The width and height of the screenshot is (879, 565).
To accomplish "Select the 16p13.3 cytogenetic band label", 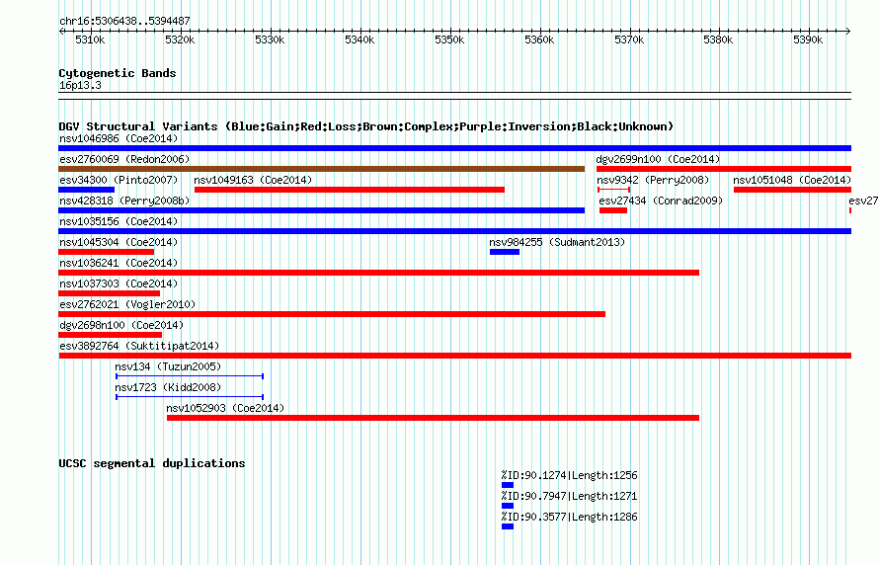I will click(80, 85).
